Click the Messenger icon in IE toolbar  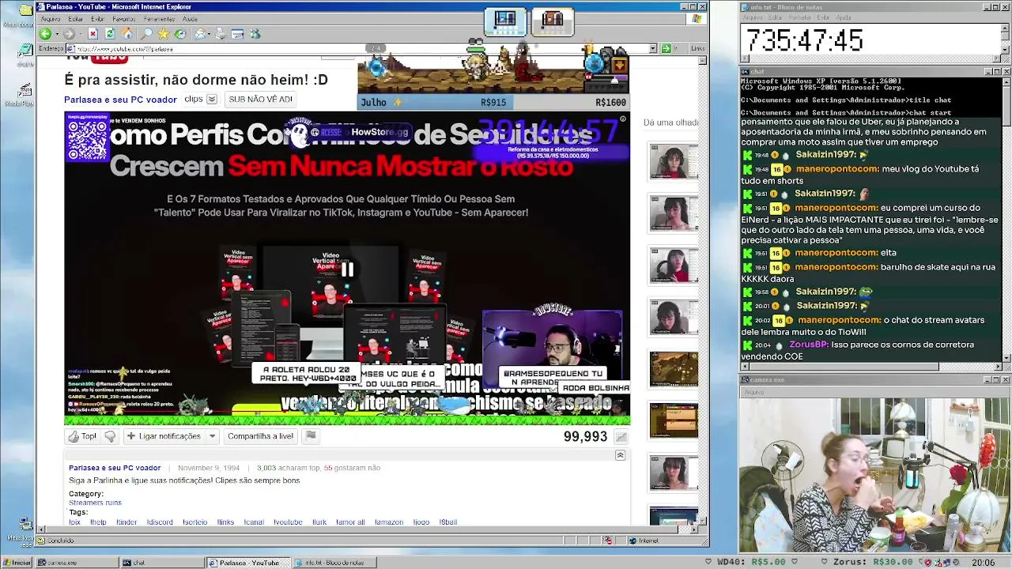pos(255,34)
